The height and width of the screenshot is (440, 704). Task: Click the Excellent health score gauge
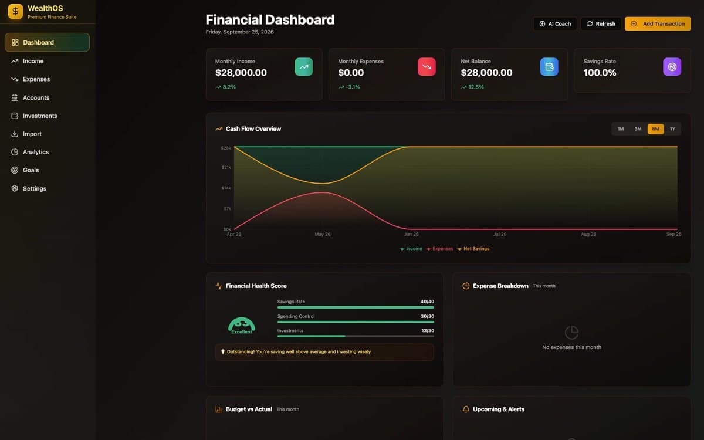click(x=242, y=326)
